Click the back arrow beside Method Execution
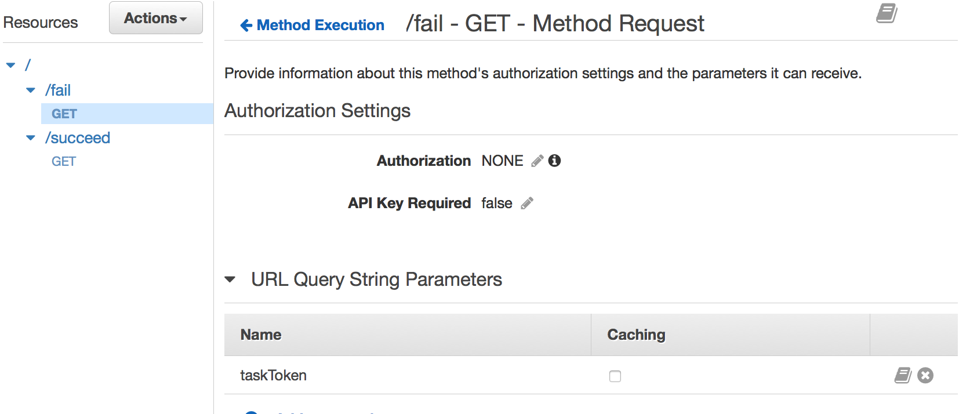The height and width of the screenshot is (414, 959). (x=246, y=26)
